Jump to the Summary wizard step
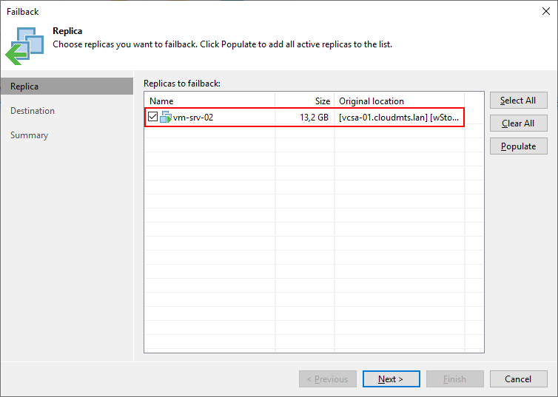Image resolution: width=558 pixels, height=397 pixels. (x=30, y=135)
